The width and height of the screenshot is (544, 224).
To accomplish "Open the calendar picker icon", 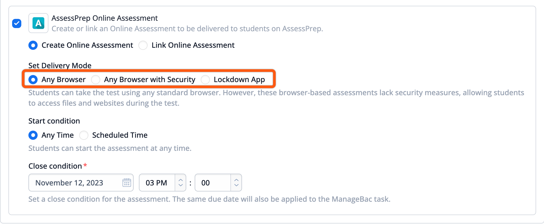I will click(x=127, y=183).
